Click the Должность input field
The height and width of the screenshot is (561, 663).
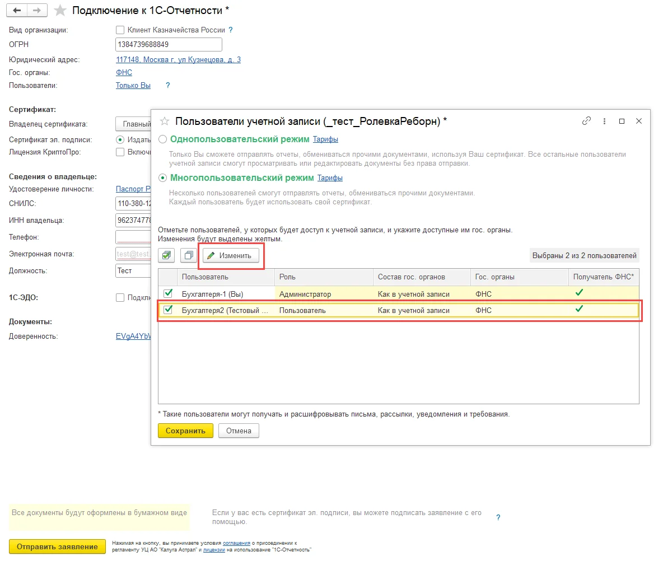pos(133,270)
